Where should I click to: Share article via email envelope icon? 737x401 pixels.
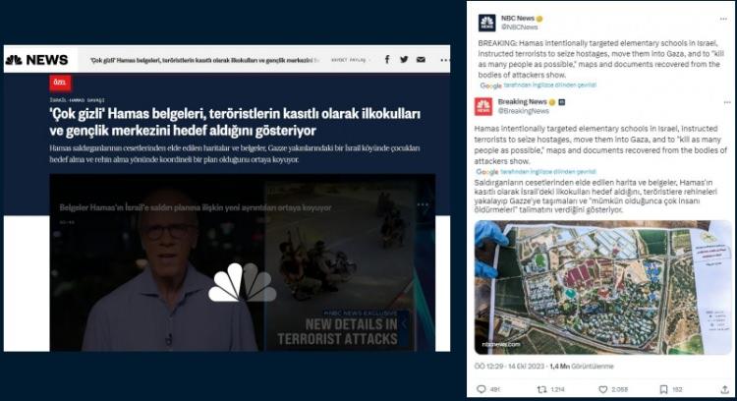pyautogui.click(x=422, y=59)
